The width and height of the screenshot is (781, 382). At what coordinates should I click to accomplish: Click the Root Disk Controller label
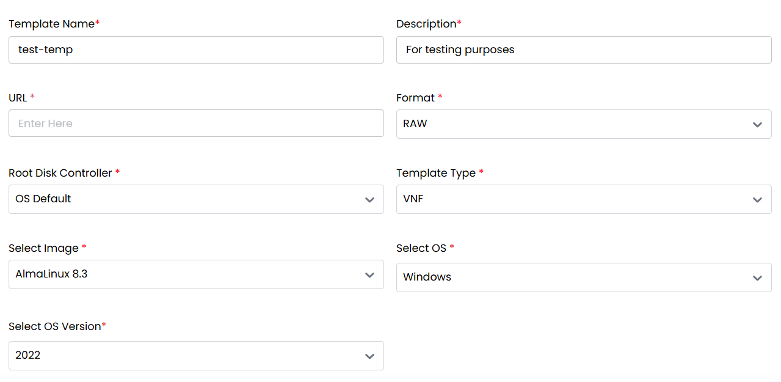[60, 173]
